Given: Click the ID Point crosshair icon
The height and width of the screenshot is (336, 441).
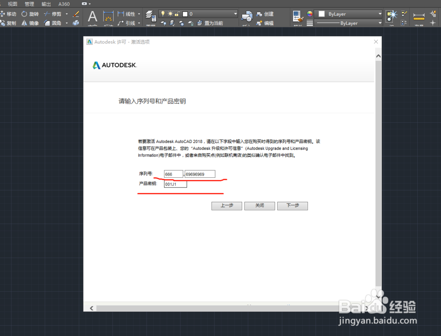Looking at the screenshot, I should (x=433, y=23).
